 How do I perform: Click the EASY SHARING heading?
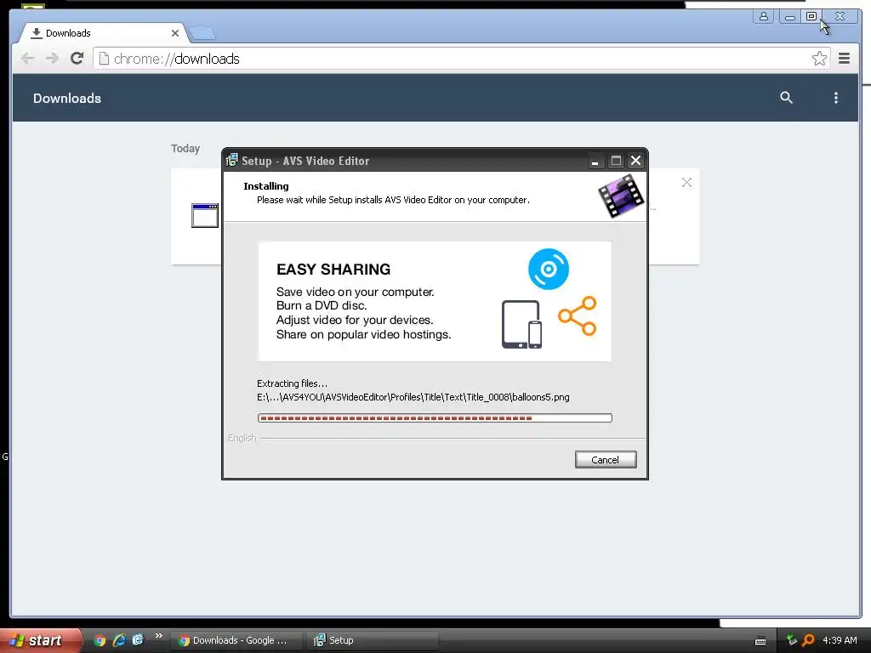[x=333, y=270]
